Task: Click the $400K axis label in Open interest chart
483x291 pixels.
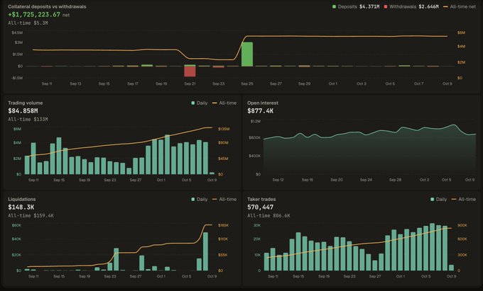Action: click(x=255, y=156)
